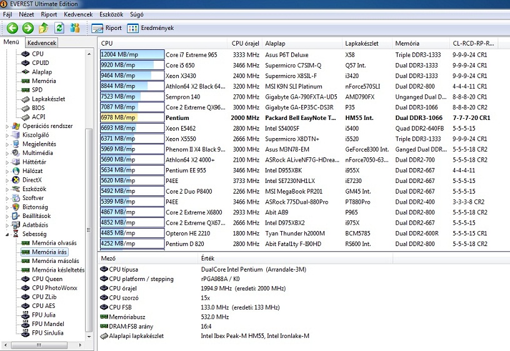
Task: Sort by Lapkakészlet column header
Action: click(367, 43)
